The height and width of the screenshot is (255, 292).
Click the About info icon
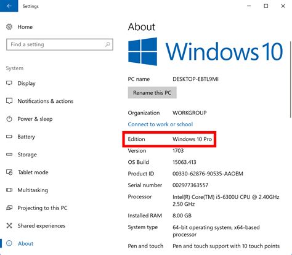tap(9, 243)
